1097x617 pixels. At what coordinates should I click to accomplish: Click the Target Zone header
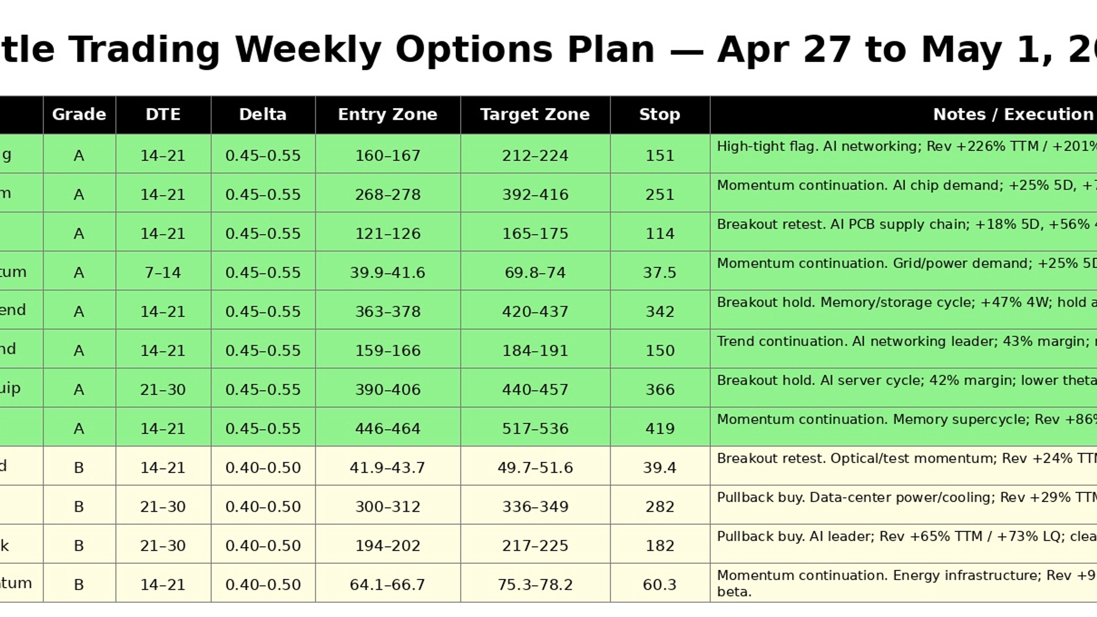click(535, 115)
